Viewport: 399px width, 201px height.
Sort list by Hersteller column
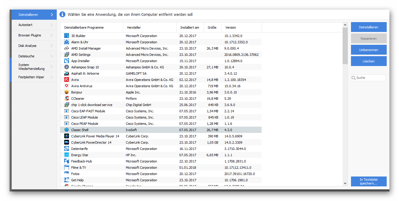pyautogui.click(x=150, y=27)
